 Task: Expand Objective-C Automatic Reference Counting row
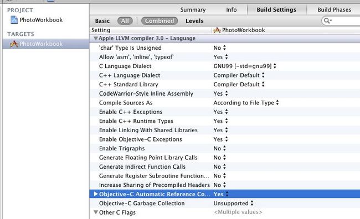point(96,194)
